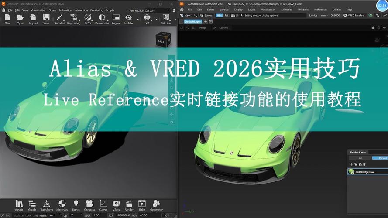Toggle Raytracing in VRED toolbar

(73, 19)
